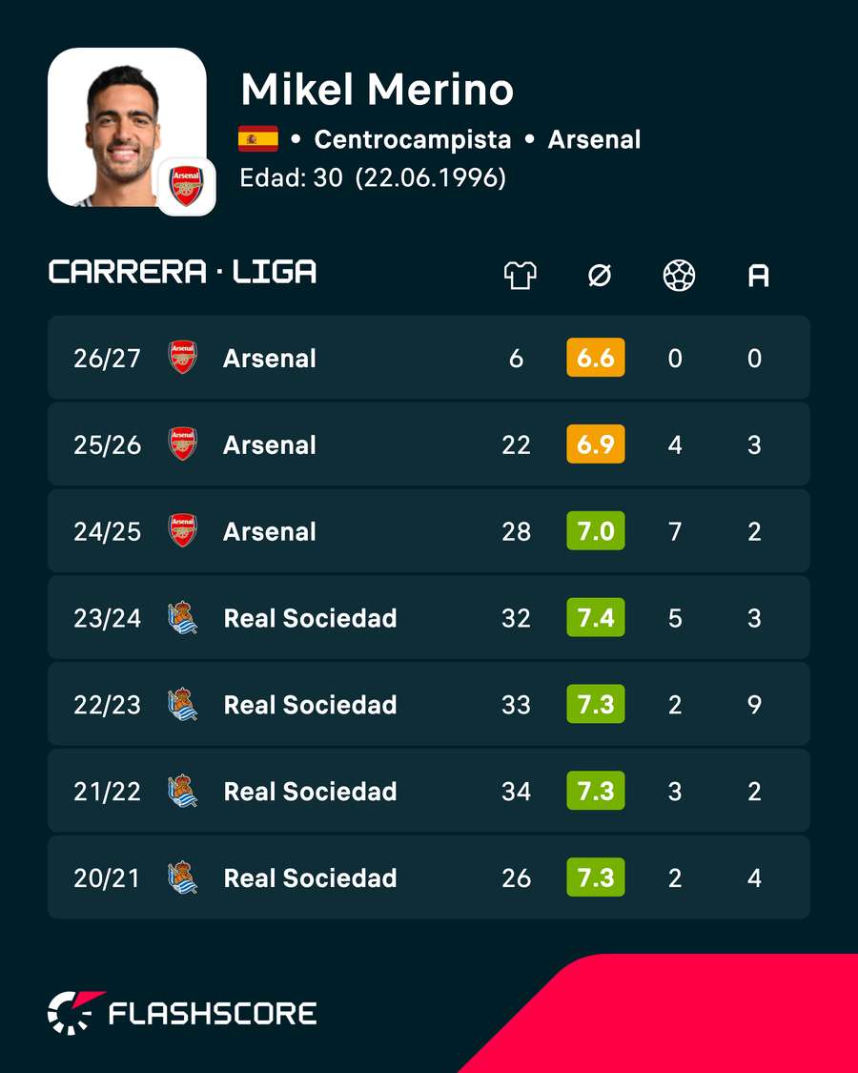Click the Carrera · Liga heading
This screenshot has height=1073, width=858.
[x=183, y=272]
